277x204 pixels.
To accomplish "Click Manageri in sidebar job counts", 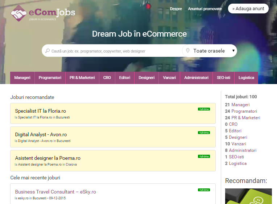I will (x=240, y=105).
